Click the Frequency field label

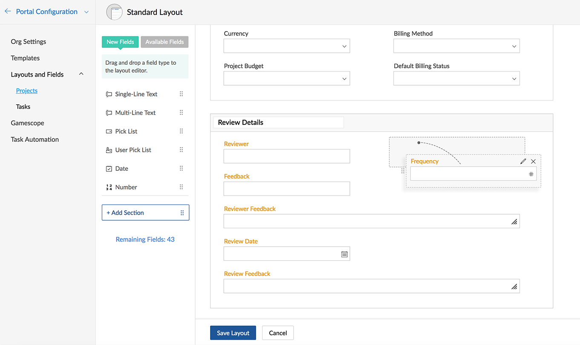(x=424, y=161)
